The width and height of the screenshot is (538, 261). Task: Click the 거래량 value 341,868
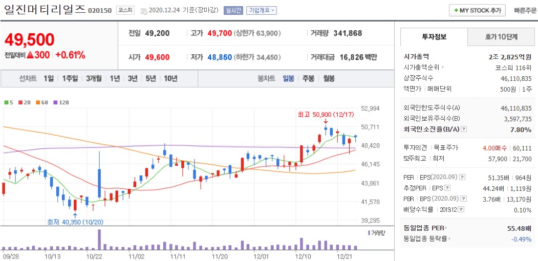(x=348, y=33)
